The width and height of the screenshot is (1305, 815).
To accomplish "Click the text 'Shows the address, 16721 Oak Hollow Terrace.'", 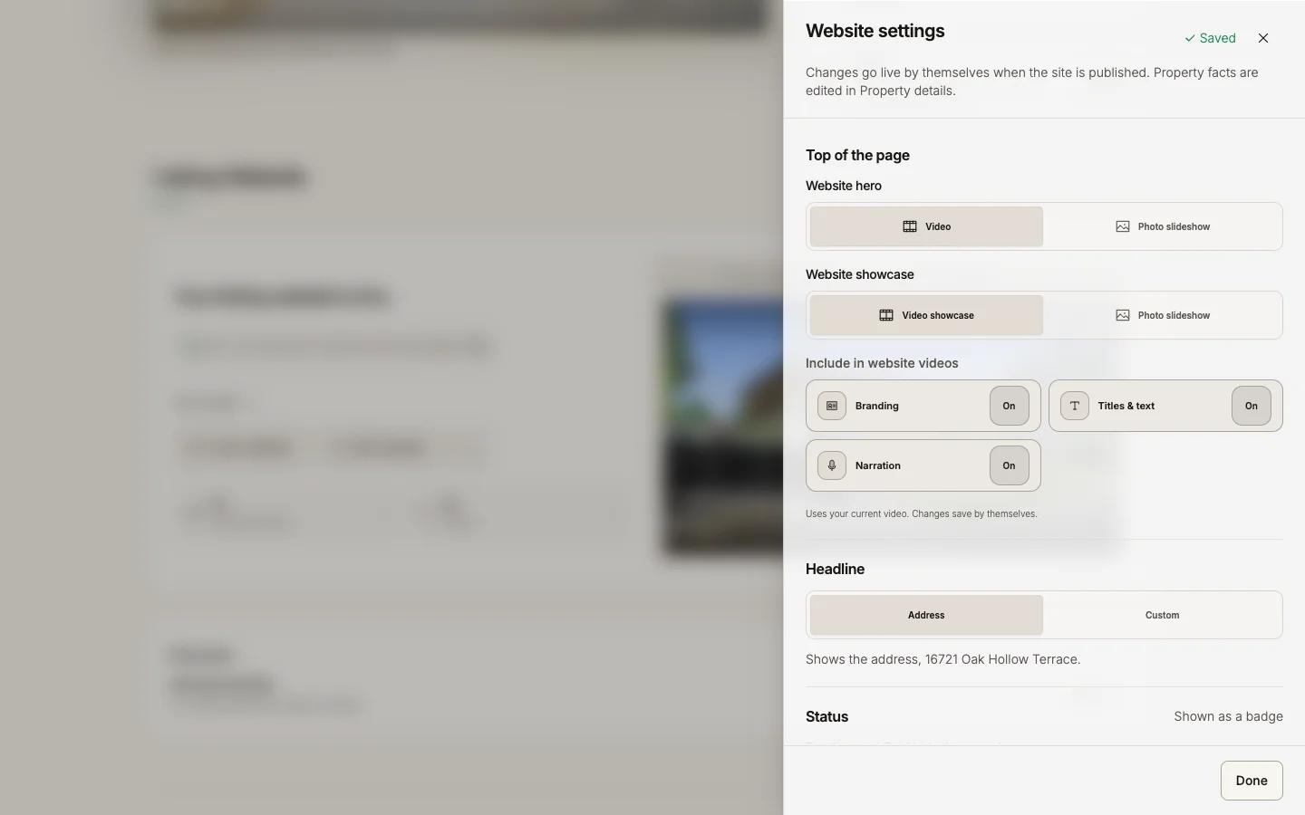I will [942, 659].
